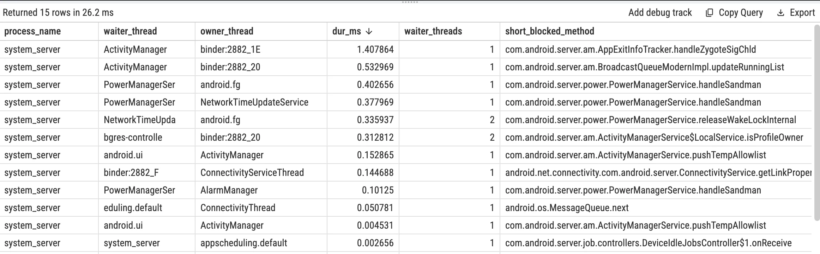
Task: Click the dur_ms sort arrow icon
Action: tap(369, 31)
